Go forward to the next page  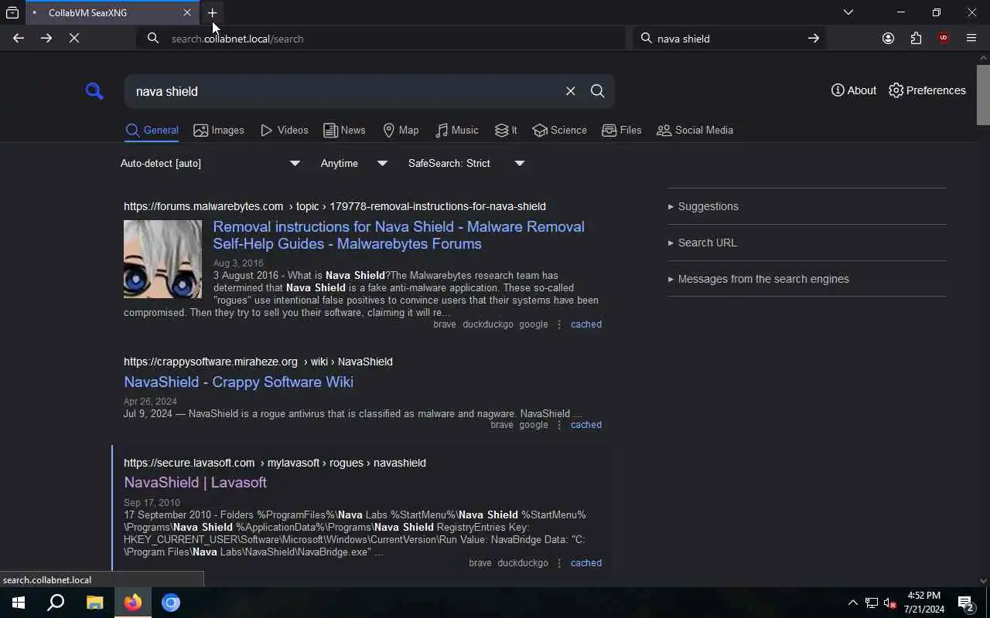46,38
